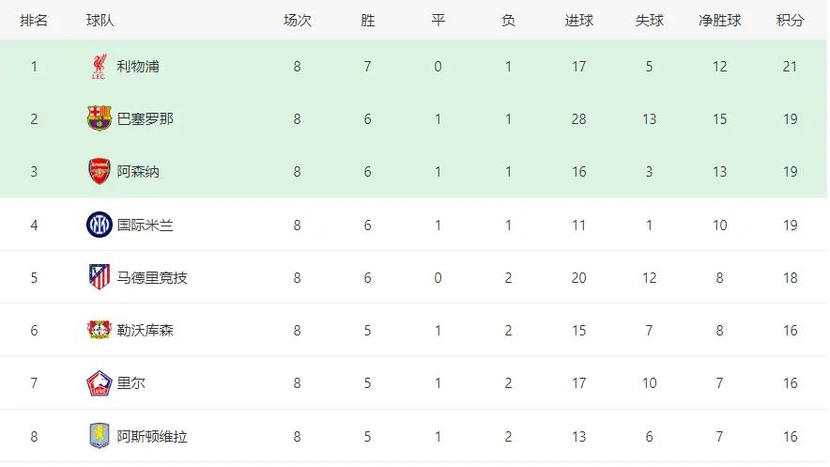
Task: Click 勒沃库森 team name text
Action: (145, 331)
